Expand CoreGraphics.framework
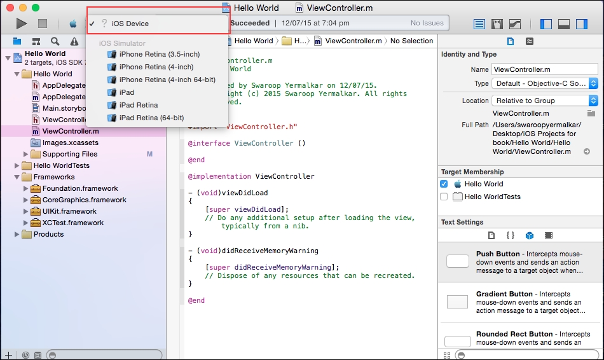This screenshot has height=360, width=604. 25,200
